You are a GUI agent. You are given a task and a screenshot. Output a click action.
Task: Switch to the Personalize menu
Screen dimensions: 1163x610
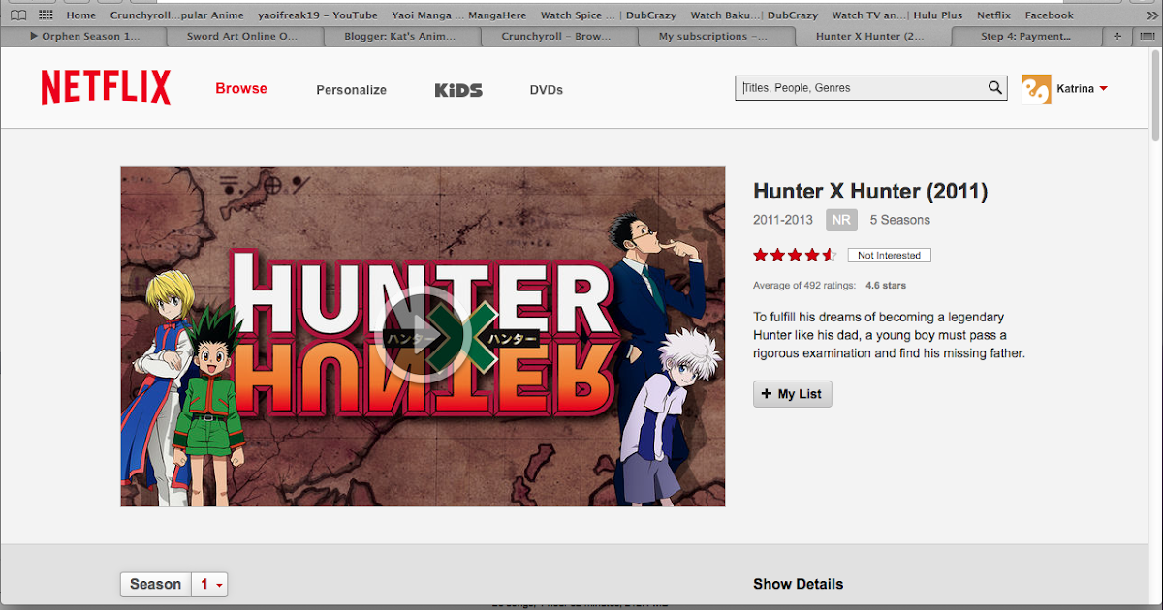[x=351, y=90]
